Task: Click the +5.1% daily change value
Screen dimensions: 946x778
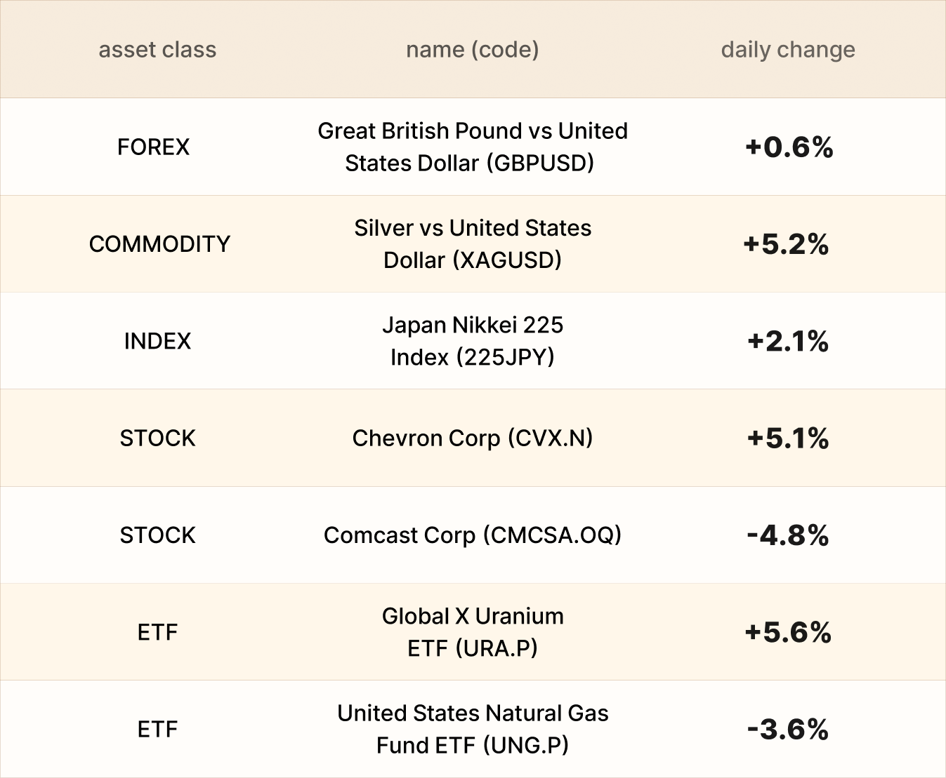Action: click(x=788, y=438)
